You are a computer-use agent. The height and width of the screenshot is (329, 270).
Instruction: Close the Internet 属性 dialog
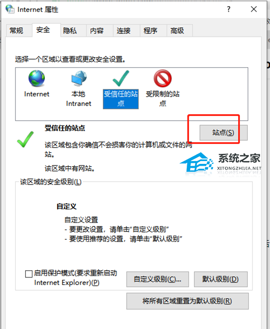click(254, 9)
